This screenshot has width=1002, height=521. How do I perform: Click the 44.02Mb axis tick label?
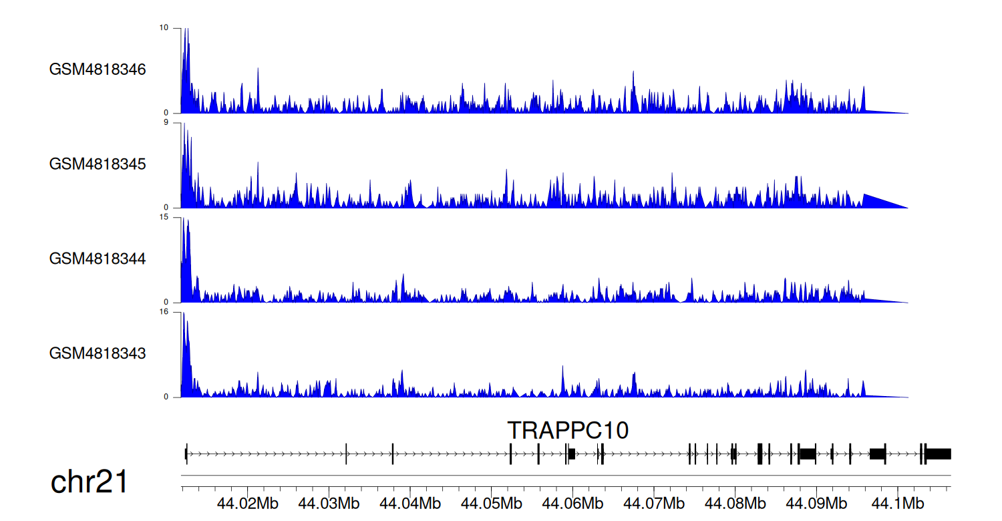pyautogui.click(x=248, y=502)
